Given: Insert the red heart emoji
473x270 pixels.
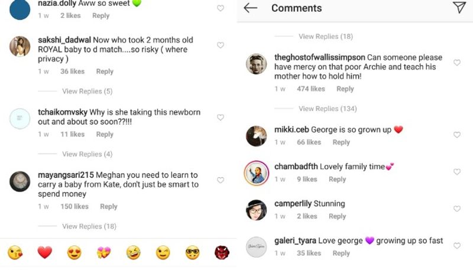Looking at the screenshot, I should (x=45, y=253).
